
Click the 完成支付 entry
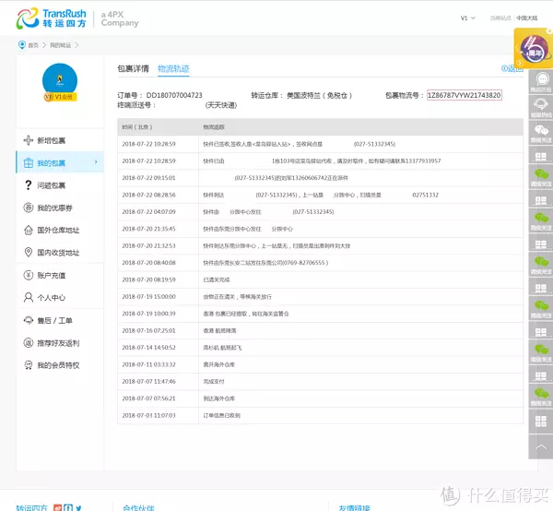[214, 382]
